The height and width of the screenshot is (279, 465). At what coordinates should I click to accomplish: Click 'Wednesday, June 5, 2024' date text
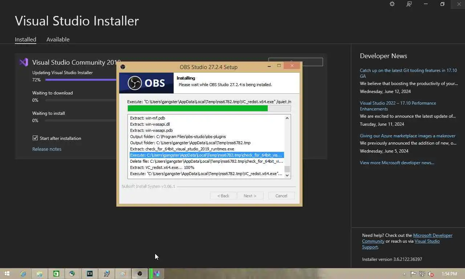pos(384,151)
